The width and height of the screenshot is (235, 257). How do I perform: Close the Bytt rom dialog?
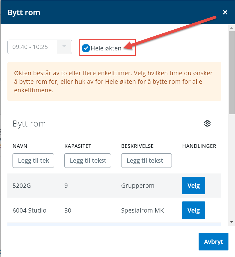[225, 12]
